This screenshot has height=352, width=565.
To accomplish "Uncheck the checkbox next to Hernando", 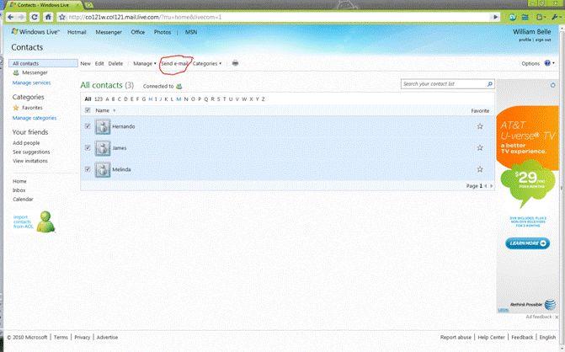I will point(88,126).
